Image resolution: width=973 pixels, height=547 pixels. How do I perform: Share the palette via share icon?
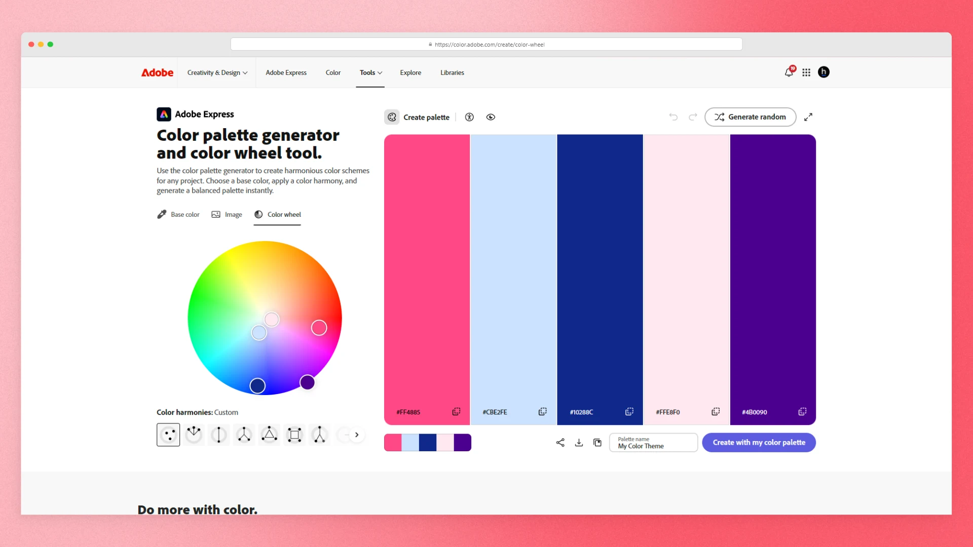click(560, 443)
